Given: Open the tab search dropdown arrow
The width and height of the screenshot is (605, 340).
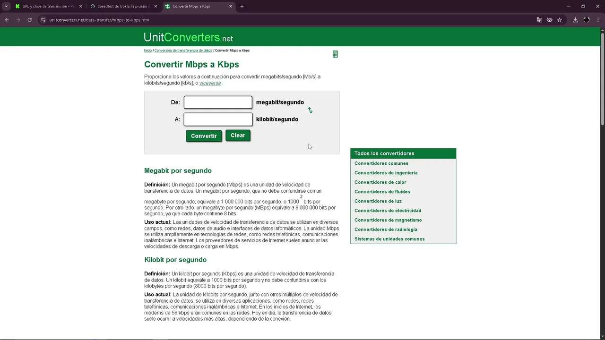Looking at the screenshot, I should click(6, 7).
